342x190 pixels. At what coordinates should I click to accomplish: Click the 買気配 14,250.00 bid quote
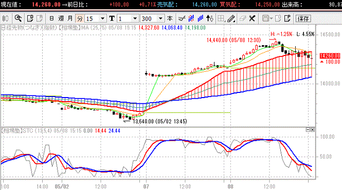pos(267,5)
